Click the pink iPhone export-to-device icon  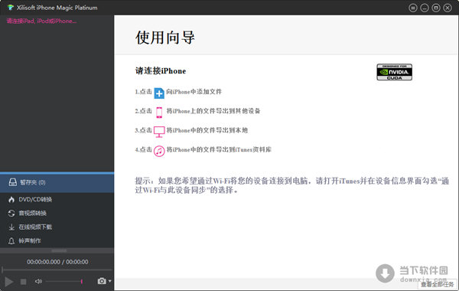[x=159, y=113]
